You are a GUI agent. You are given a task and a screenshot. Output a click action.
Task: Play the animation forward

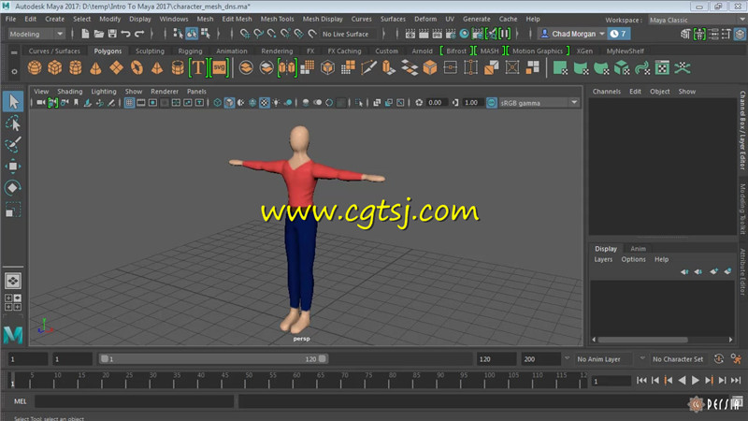696,381
